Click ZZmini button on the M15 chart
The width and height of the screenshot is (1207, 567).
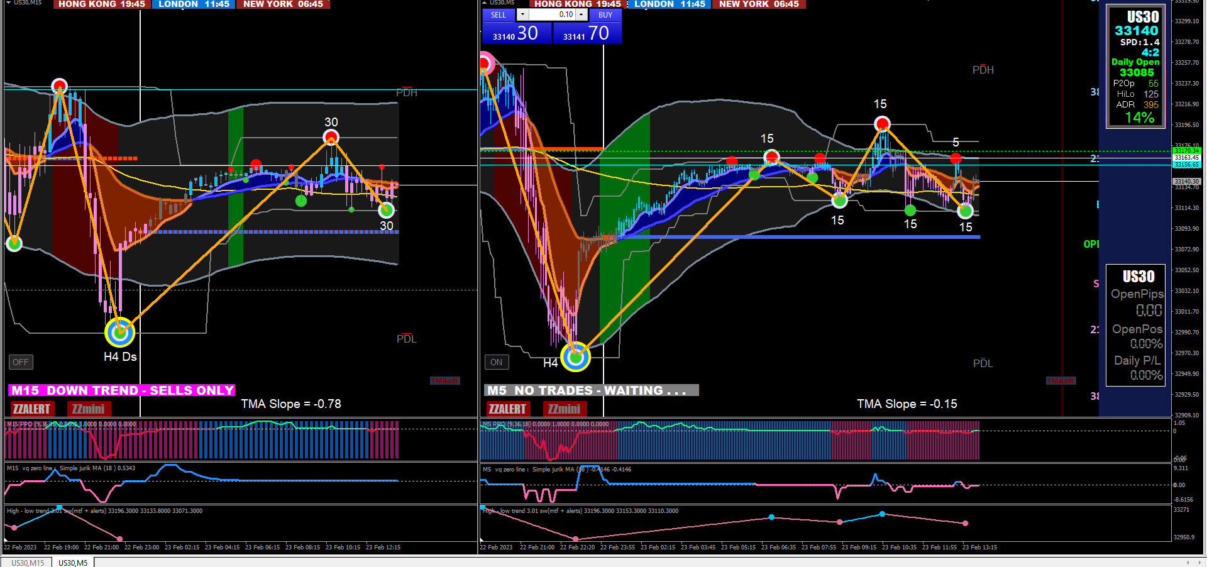tap(89, 409)
